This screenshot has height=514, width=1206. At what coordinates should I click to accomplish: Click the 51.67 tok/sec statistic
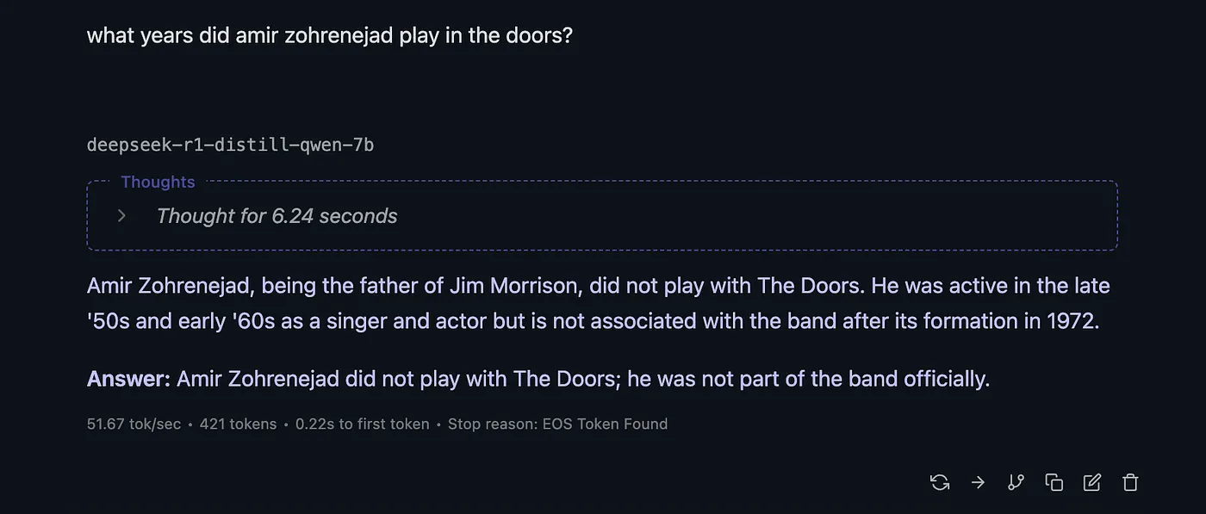coord(134,424)
